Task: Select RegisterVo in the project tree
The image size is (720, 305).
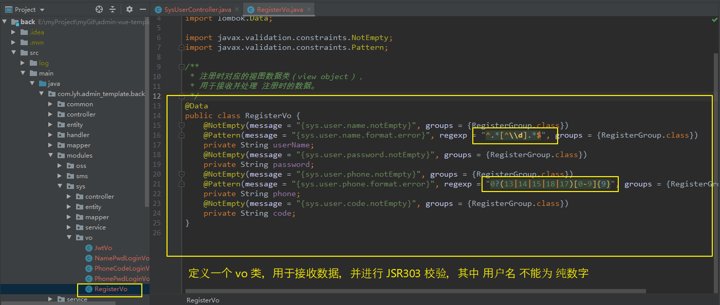Action: pos(111,289)
